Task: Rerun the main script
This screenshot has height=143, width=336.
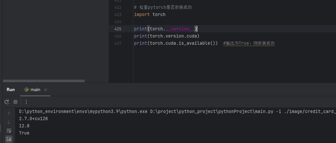Action: [x=7, y=102]
